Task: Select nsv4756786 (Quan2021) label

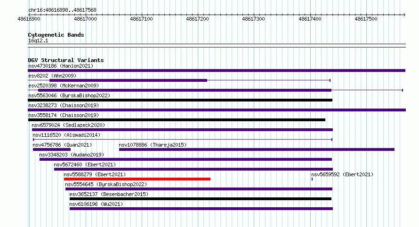Action: pos(62,145)
